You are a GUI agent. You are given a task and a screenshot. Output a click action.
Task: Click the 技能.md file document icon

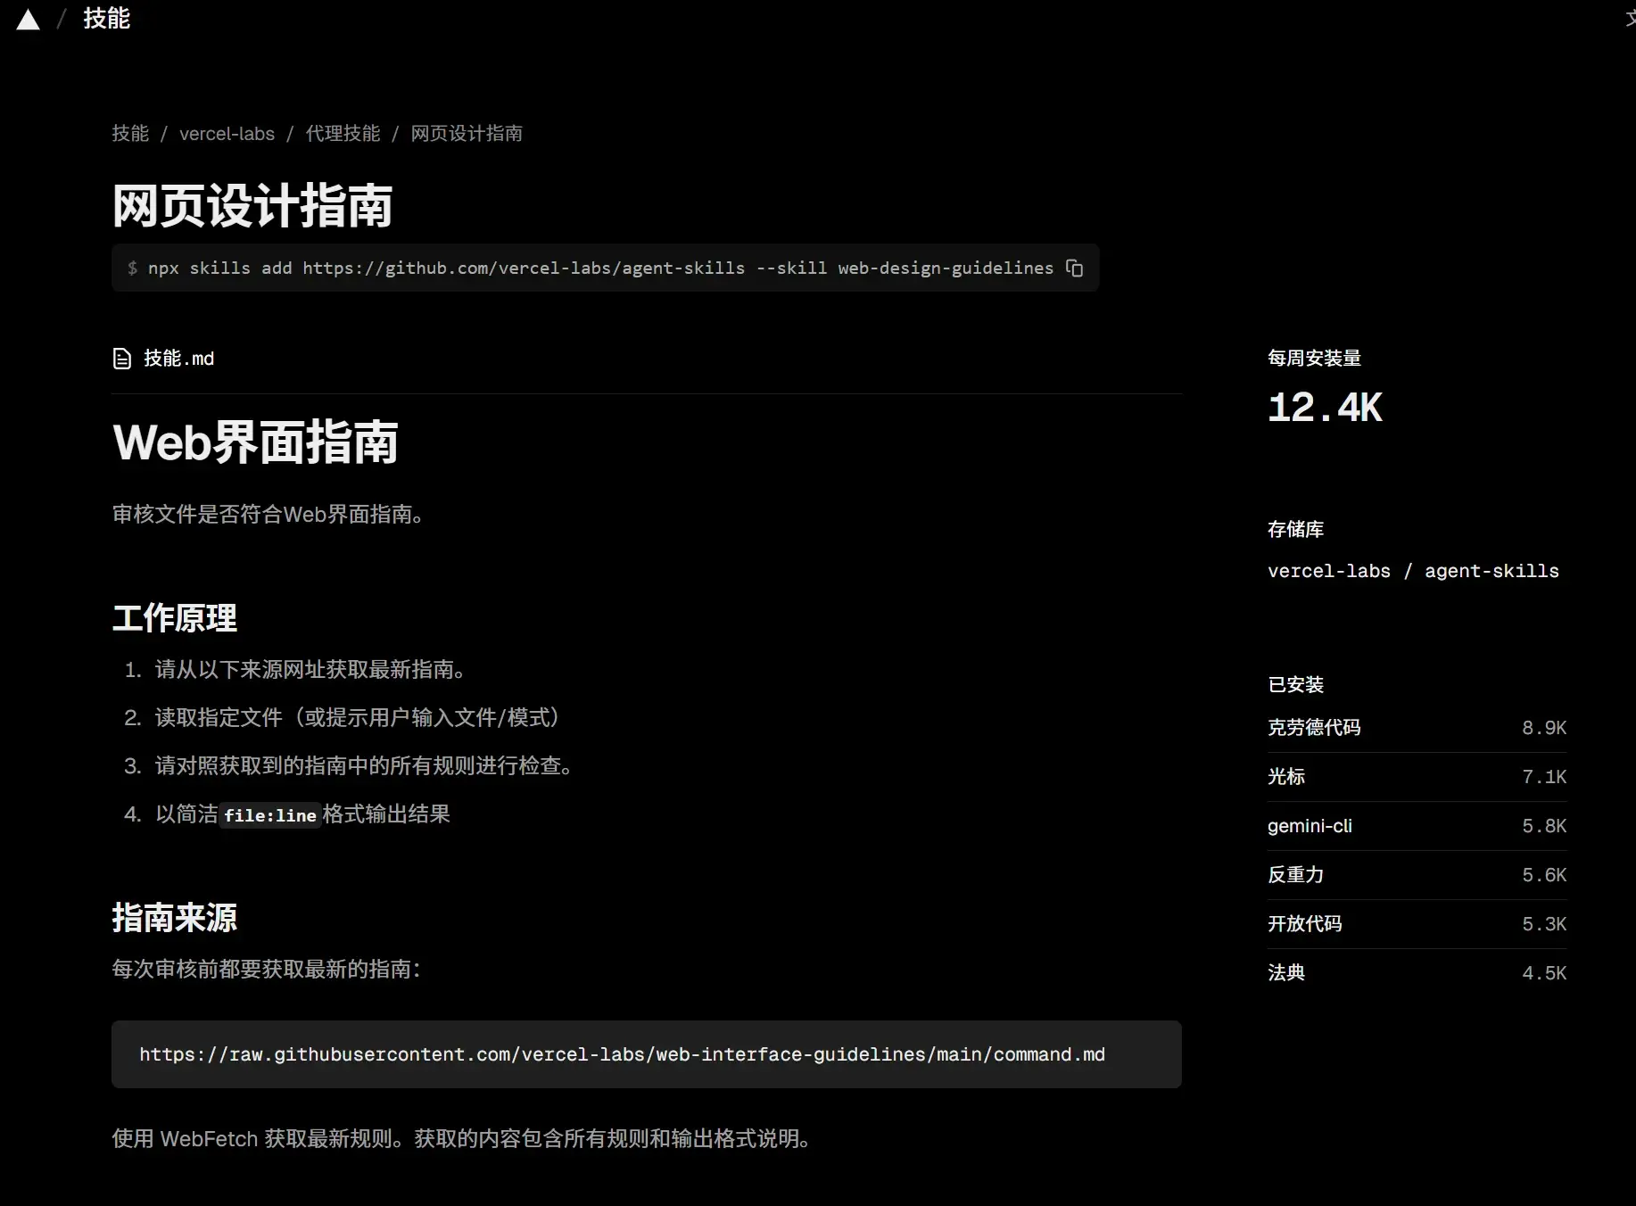coord(122,359)
